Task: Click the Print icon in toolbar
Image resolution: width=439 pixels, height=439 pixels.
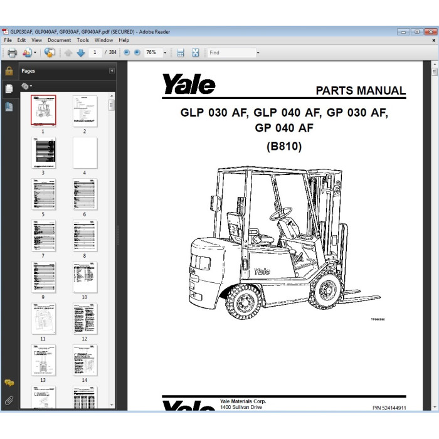Action: tap(12, 52)
